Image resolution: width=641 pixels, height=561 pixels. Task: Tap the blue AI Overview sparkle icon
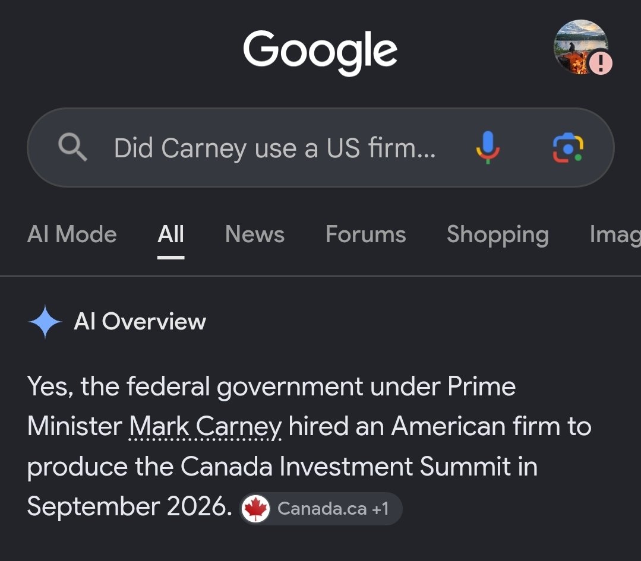(45, 322)
